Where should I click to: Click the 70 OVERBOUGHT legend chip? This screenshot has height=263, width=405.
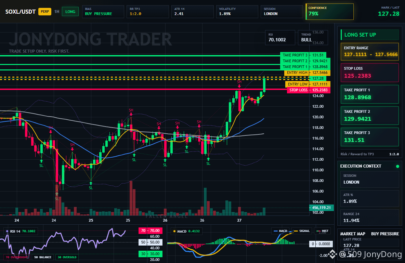[x=17, y=257]
